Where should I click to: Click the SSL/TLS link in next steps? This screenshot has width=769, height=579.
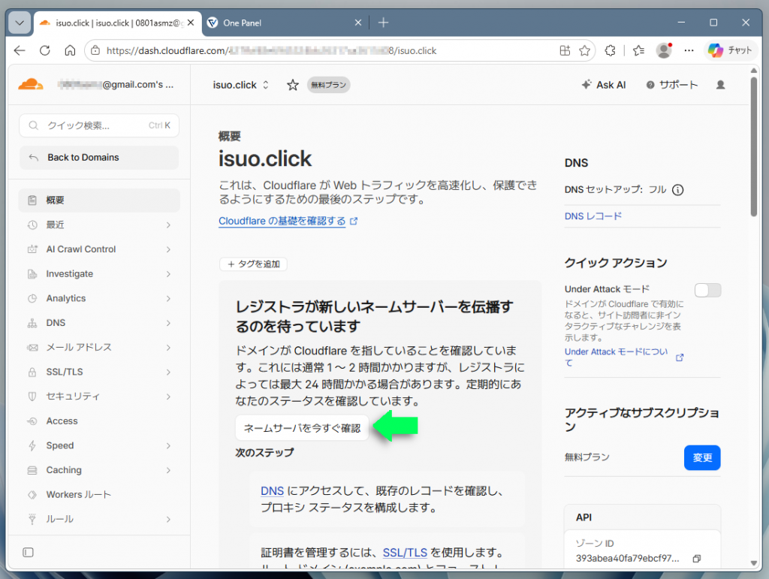pyautogui.click(x=405, y=553)
